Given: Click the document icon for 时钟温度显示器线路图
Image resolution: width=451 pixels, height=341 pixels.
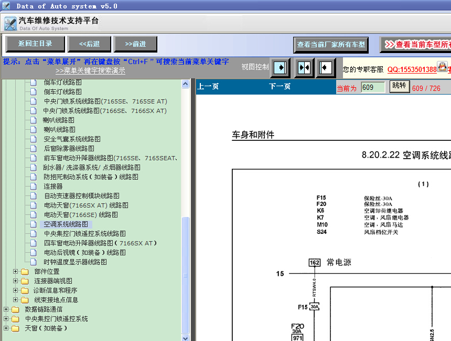Looking at the screenshot, I should click(x=34, y=262).
